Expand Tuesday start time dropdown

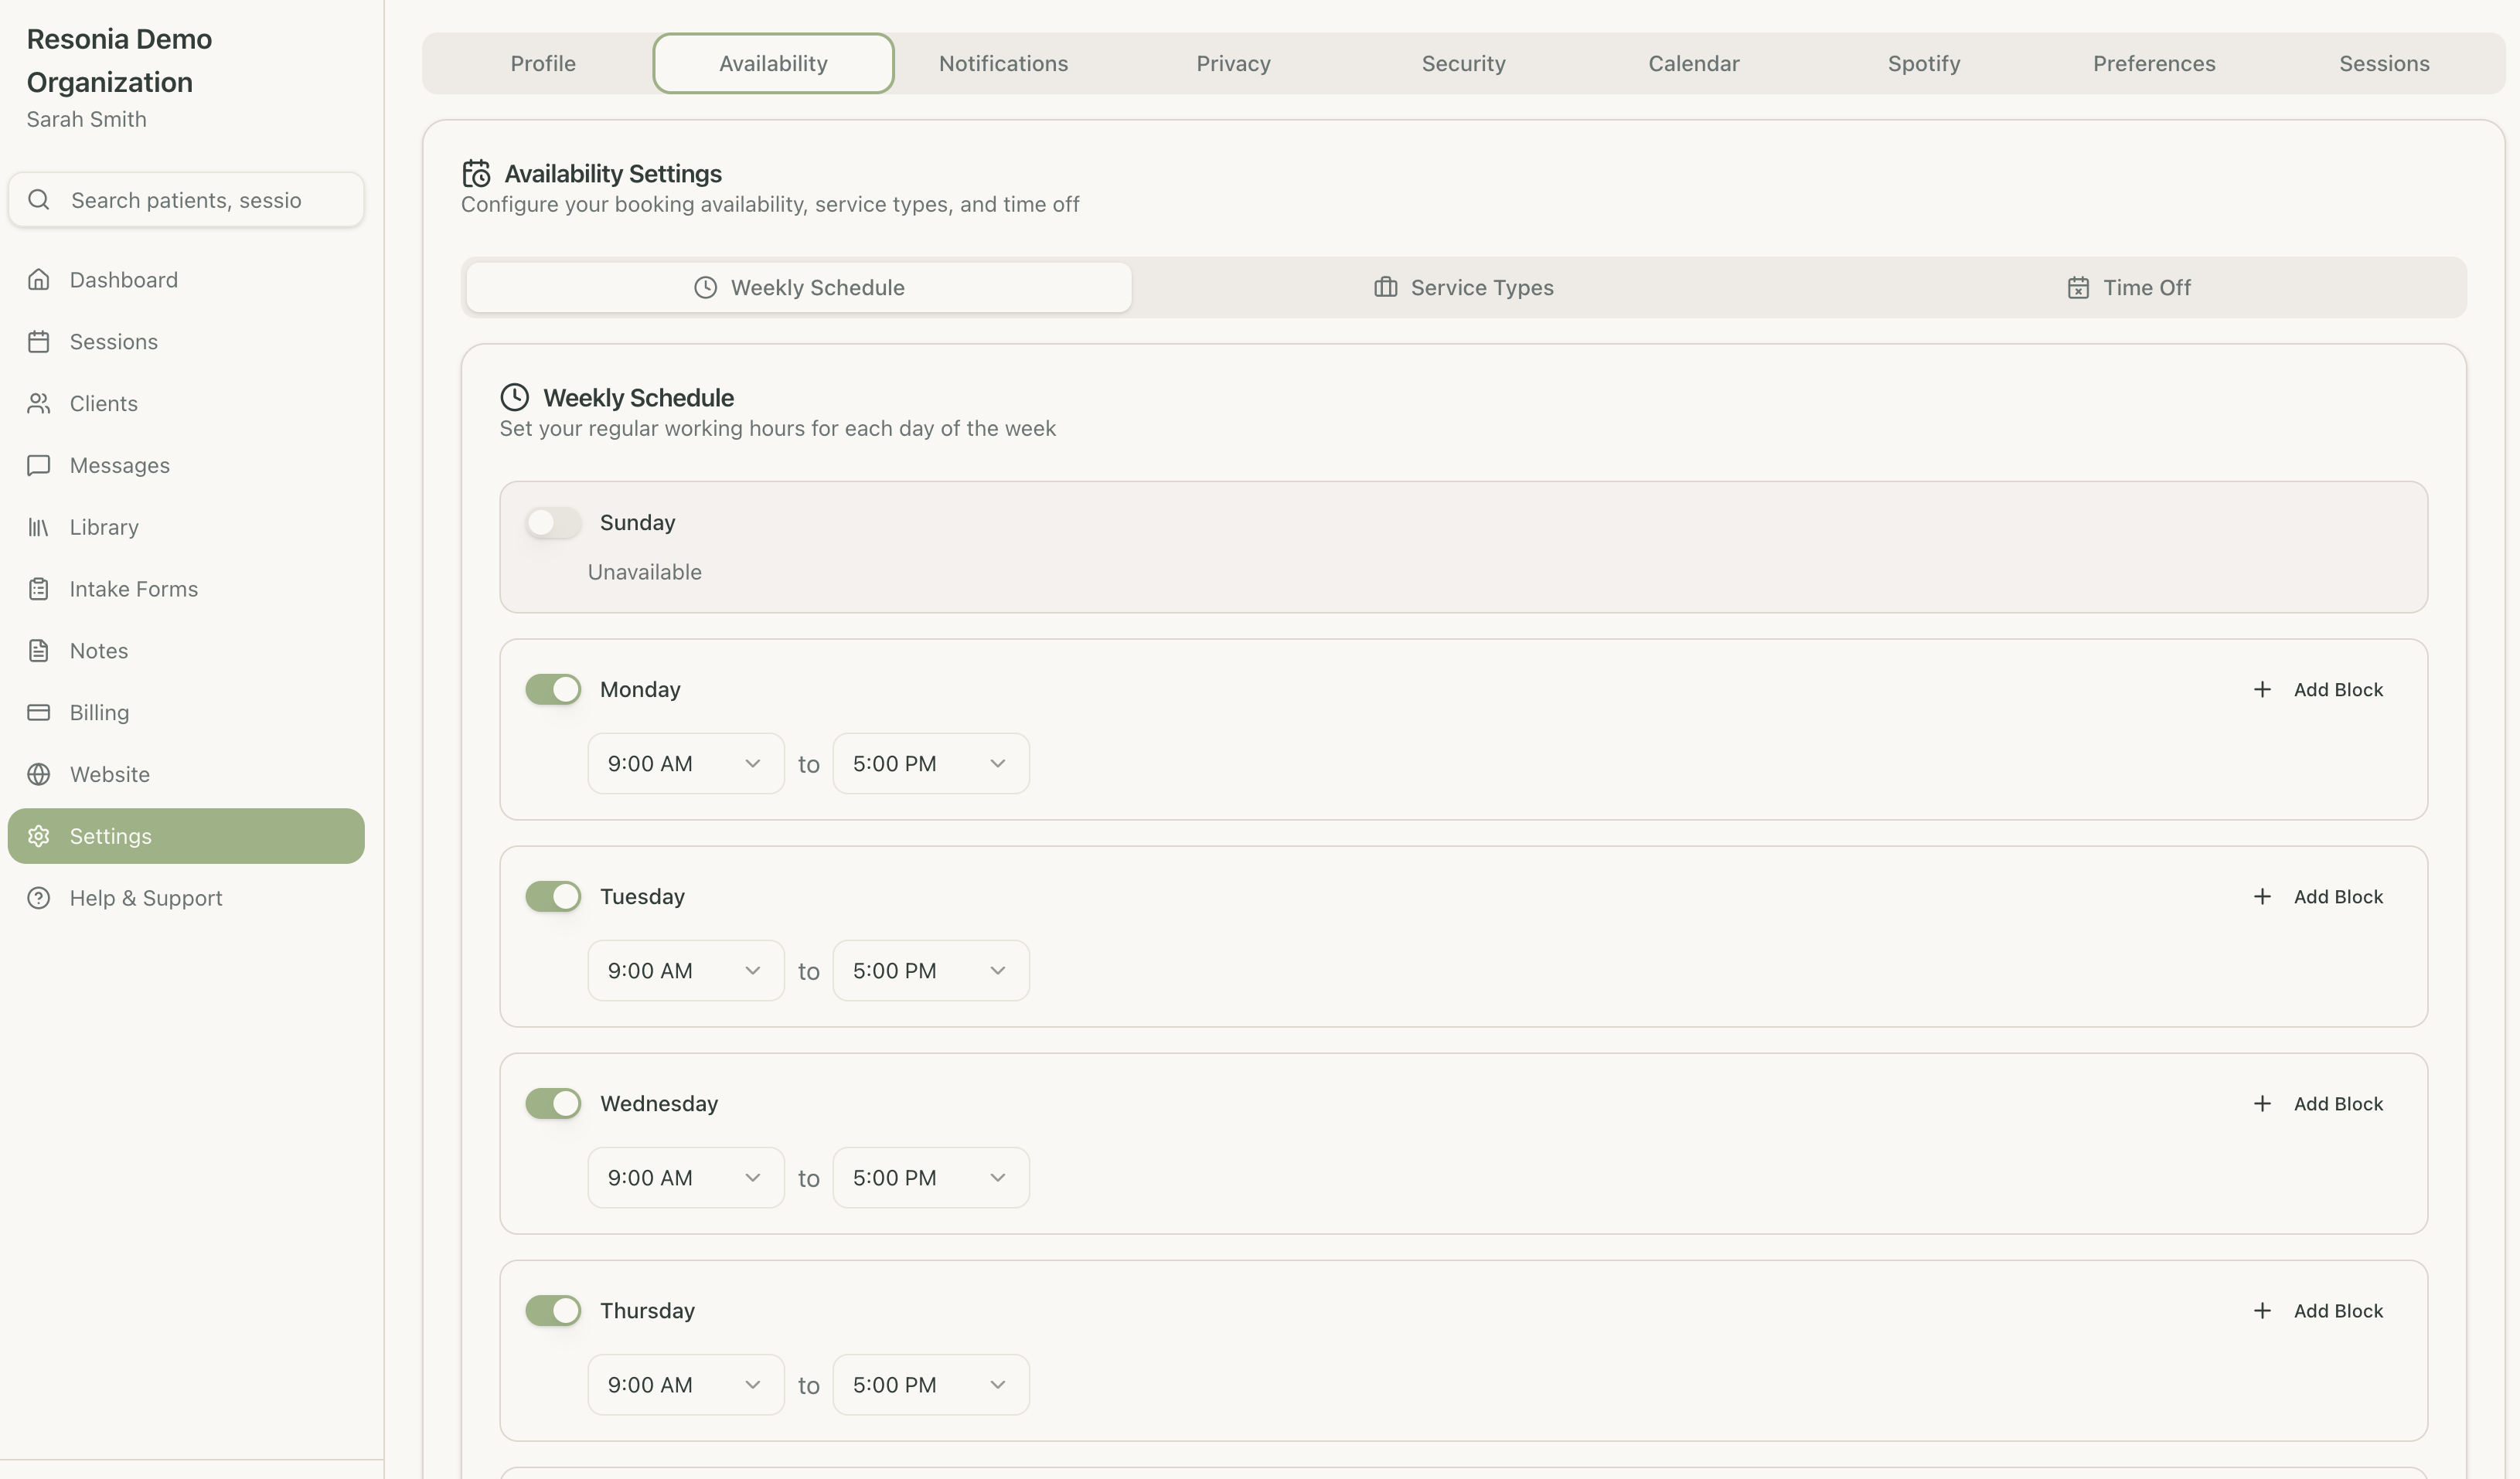[686, 971]
